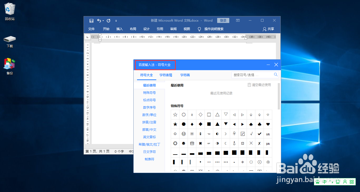
Task: Choose the 标点符号 category
Action: [x=149, y=100]
